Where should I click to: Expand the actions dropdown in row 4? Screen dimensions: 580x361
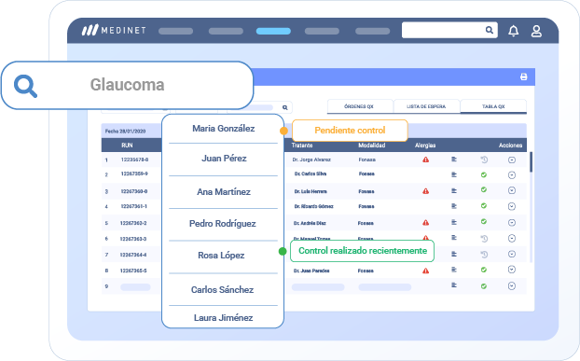point(512,206)
